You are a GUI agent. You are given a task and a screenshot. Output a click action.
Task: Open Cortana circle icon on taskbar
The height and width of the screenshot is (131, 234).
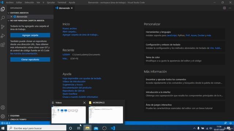pyautogui.click(x=71, y=128)
